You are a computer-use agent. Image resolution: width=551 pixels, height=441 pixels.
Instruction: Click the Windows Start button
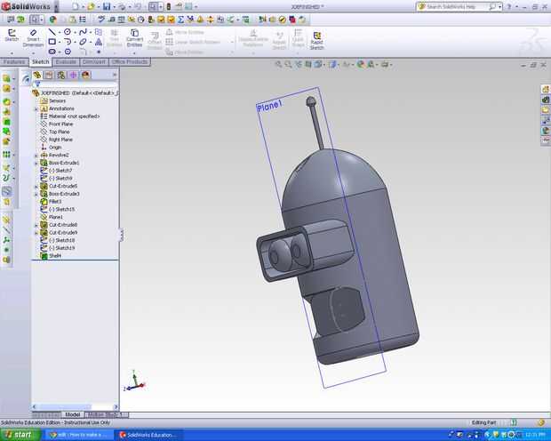tap(19, 435)
